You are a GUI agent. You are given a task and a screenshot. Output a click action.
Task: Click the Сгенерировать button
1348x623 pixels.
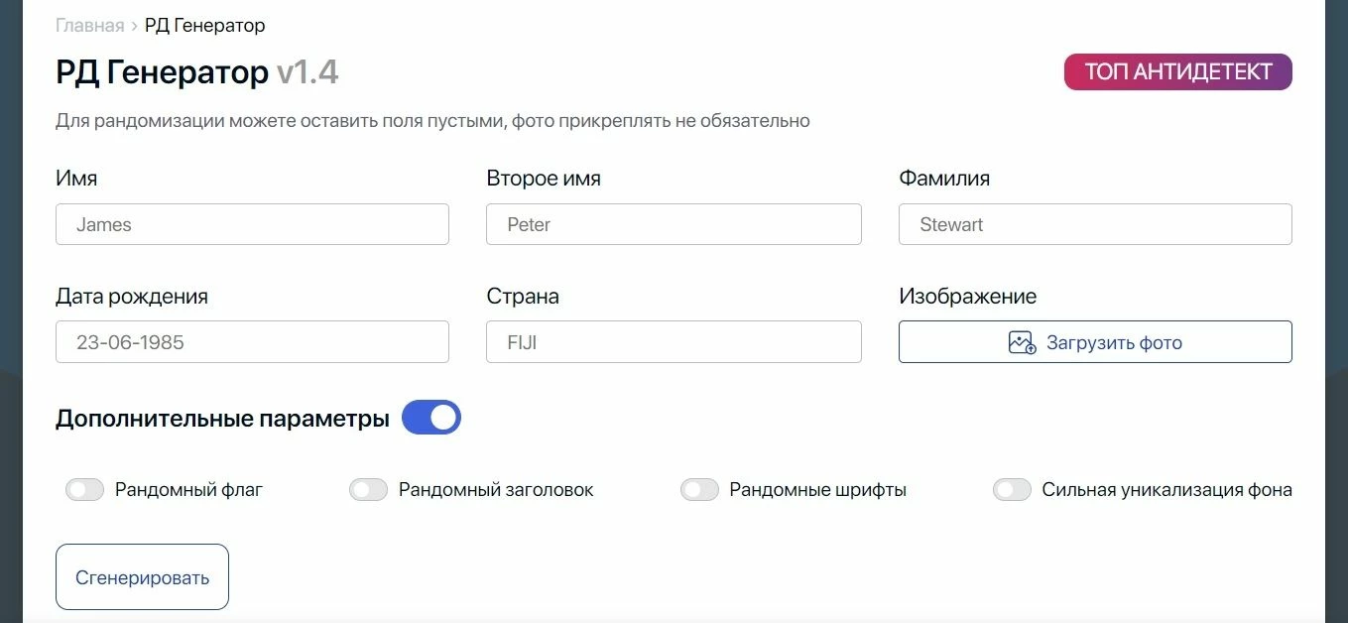(x=143, y=576)
